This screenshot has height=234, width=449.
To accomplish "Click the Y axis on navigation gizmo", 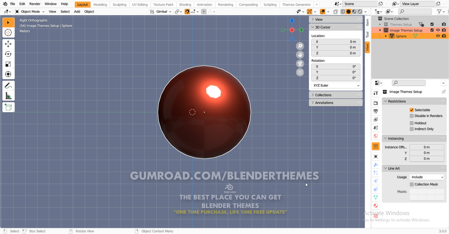I will coord(301,30).
